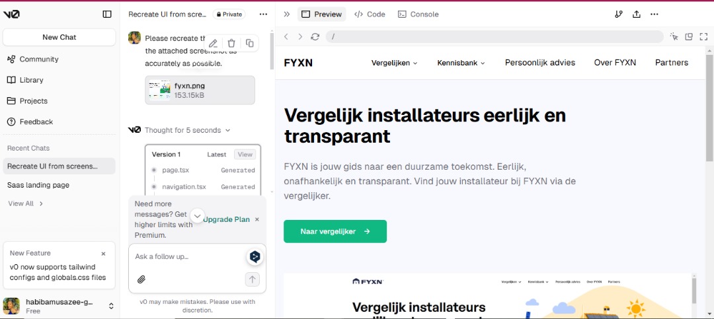Screen dimensions: 714x319
Task: Edit the message with pencil icon
Action: coord(213,43)
